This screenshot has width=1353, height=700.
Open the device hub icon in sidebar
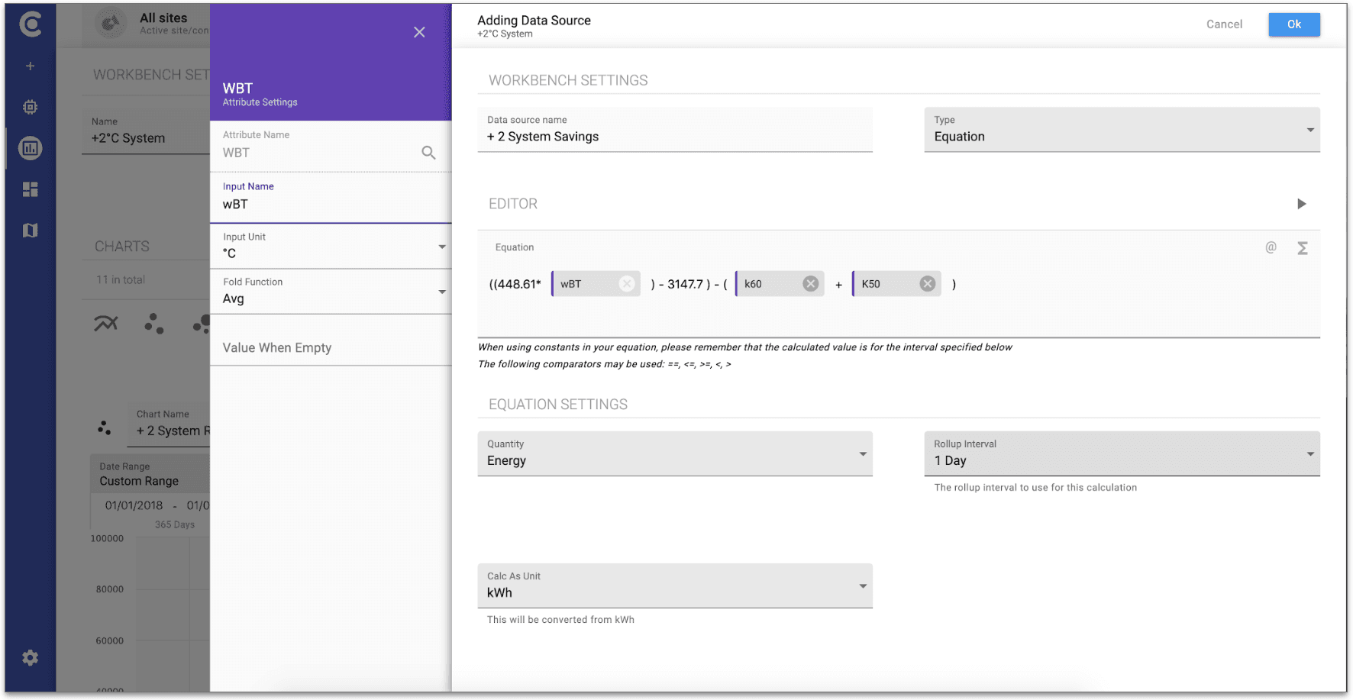31,106
